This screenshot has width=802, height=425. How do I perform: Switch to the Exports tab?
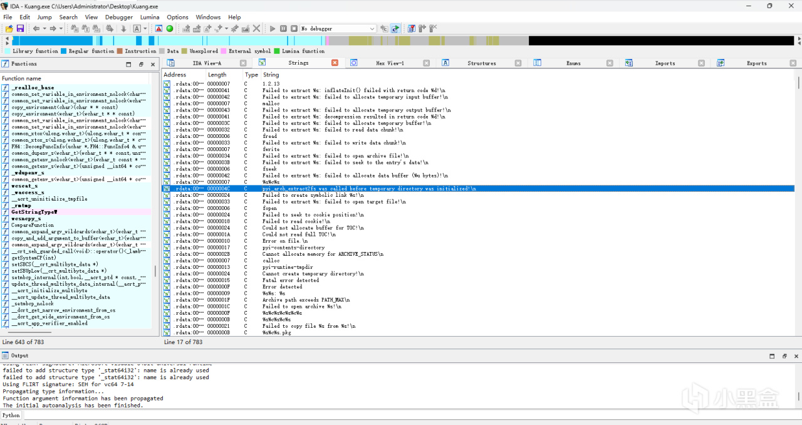756,63
